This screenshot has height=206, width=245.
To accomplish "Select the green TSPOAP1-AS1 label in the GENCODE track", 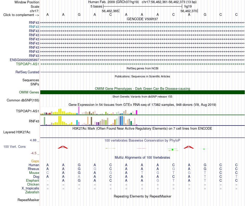I will (28, 64).
